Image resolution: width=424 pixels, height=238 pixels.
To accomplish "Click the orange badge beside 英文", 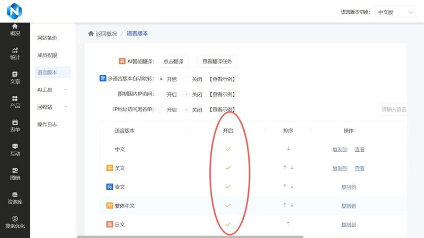I will coord(110,168).
